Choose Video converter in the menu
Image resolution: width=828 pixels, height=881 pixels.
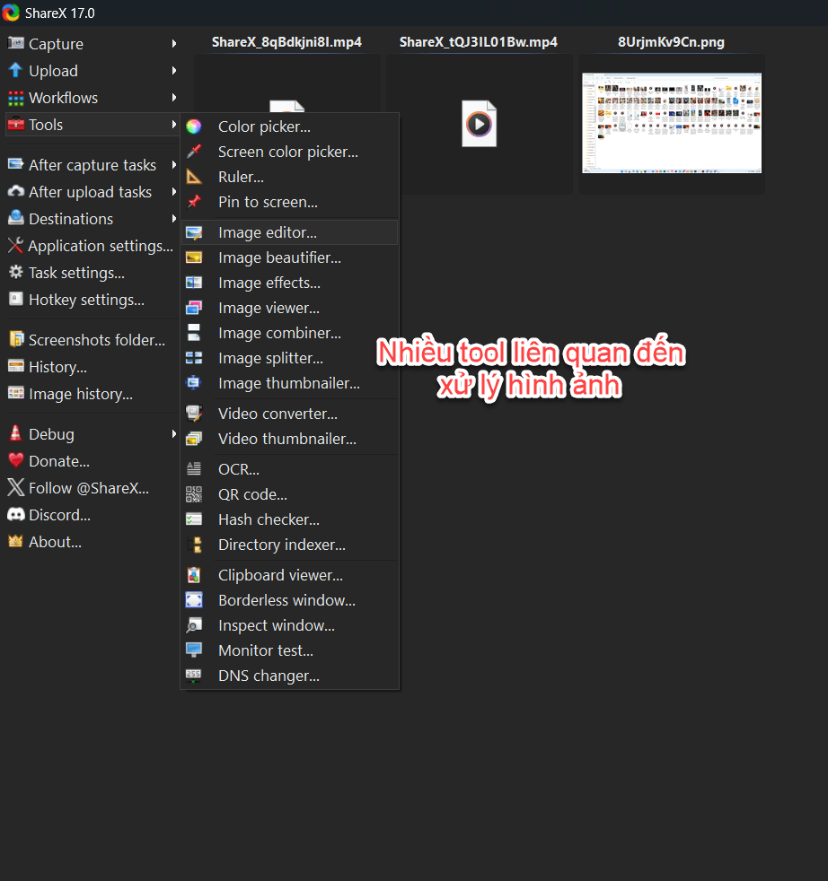(x=277, y=414)
